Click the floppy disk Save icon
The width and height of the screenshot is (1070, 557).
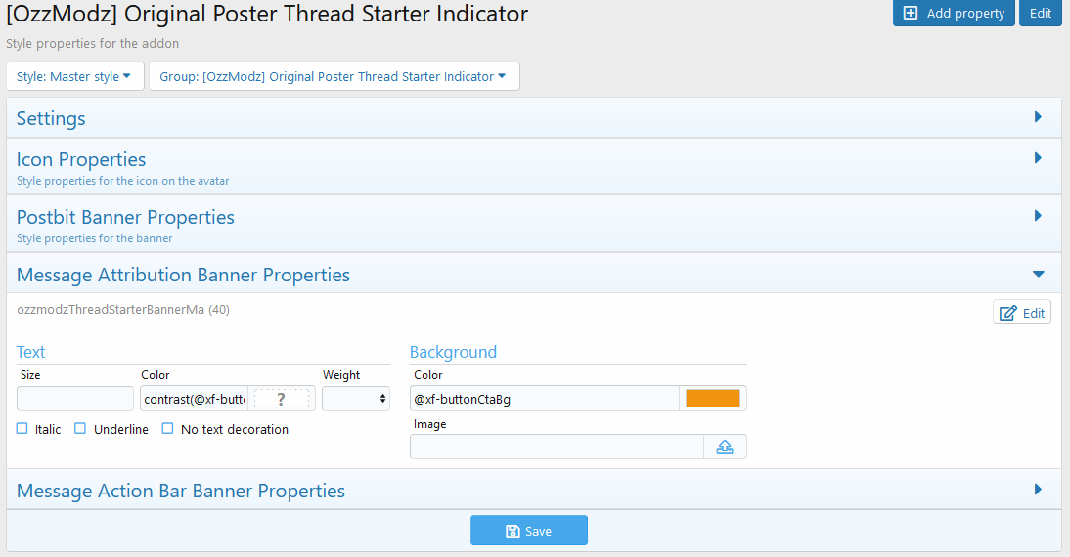(513, 531)
